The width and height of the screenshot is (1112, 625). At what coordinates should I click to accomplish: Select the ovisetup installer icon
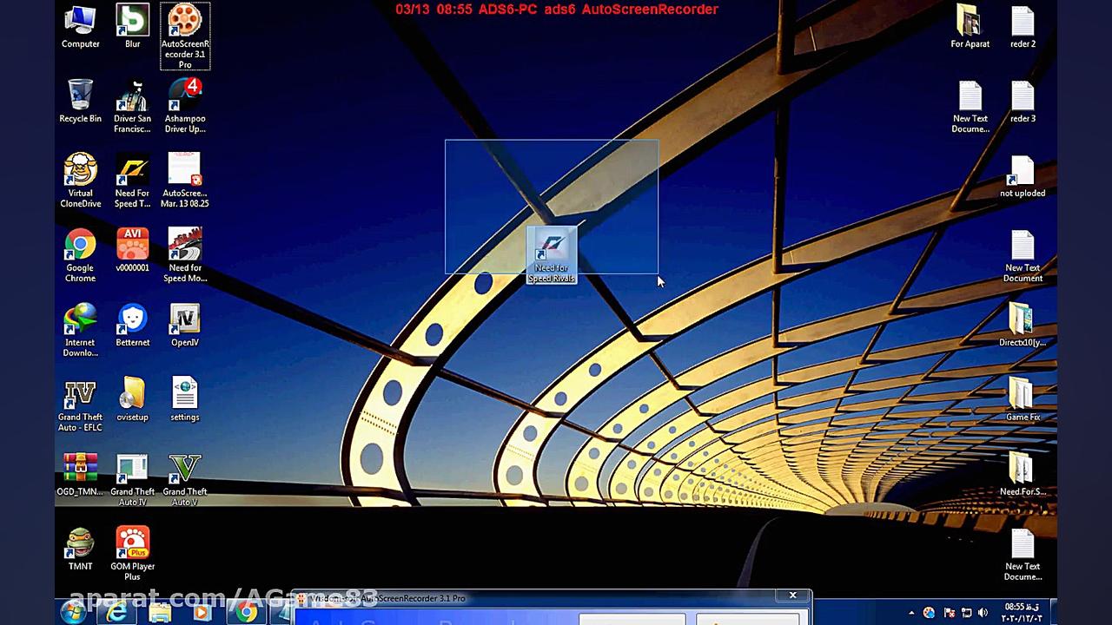pyautogui.click(x=132, y=399)
